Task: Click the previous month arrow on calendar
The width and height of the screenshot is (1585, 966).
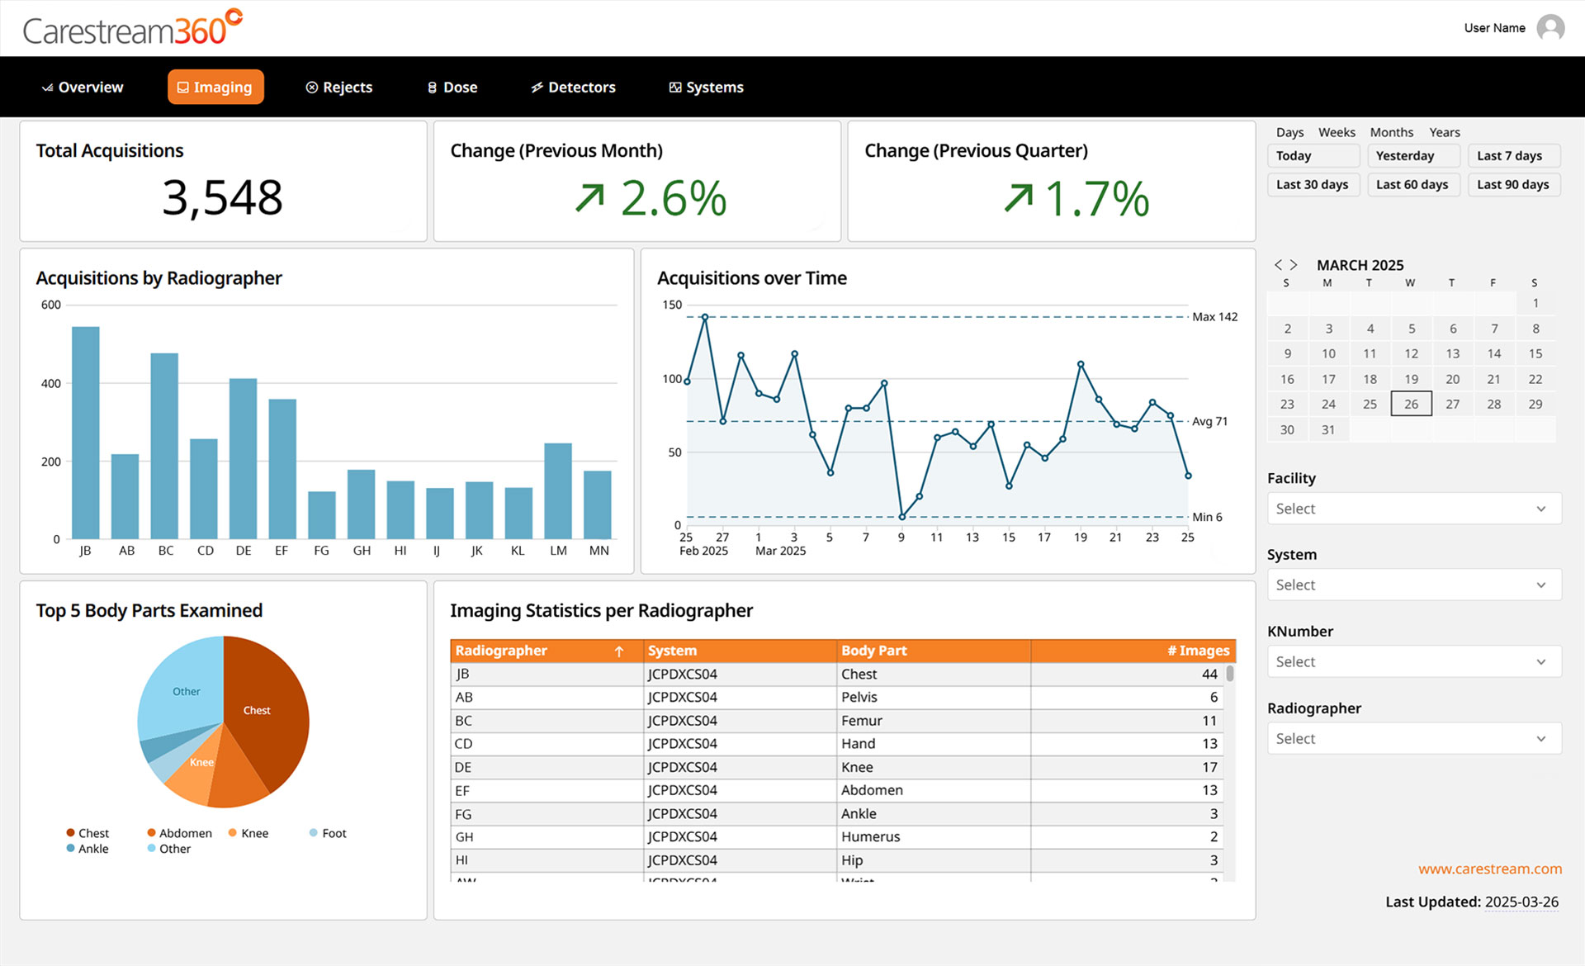Action: point(1278,265)
